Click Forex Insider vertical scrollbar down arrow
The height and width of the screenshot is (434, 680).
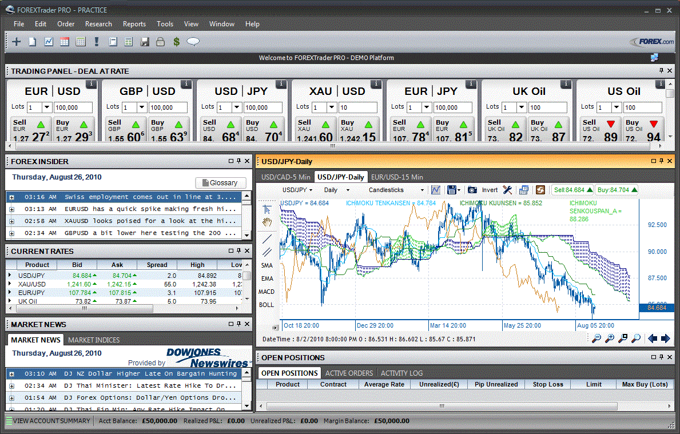(x=246, y=235)
